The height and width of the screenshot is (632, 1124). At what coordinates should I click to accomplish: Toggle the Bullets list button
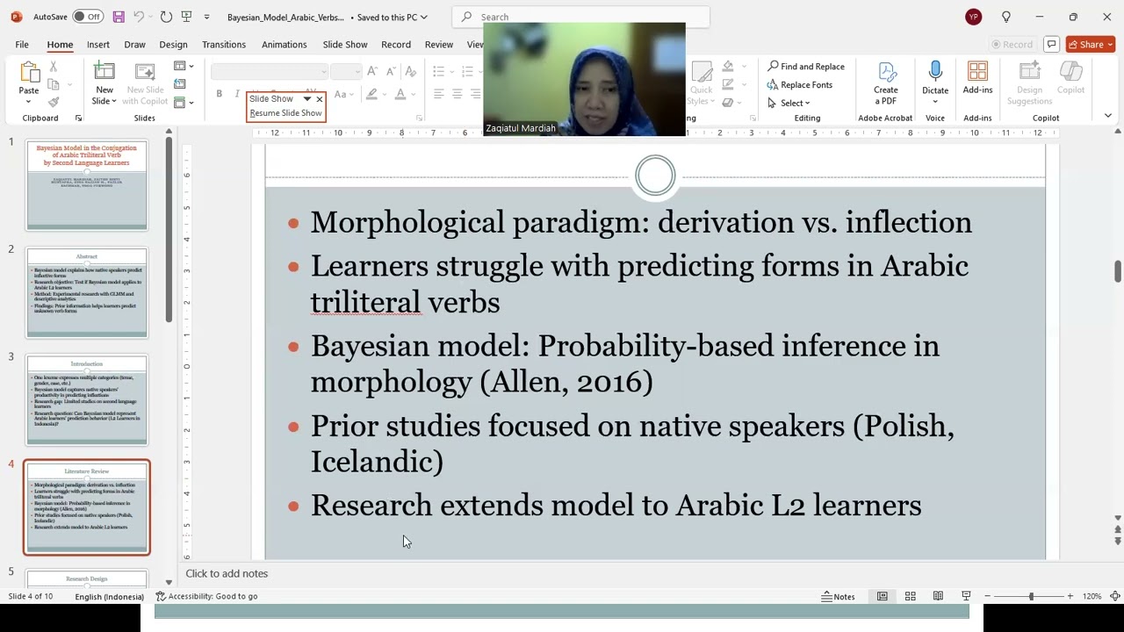[x=438, y=71]
